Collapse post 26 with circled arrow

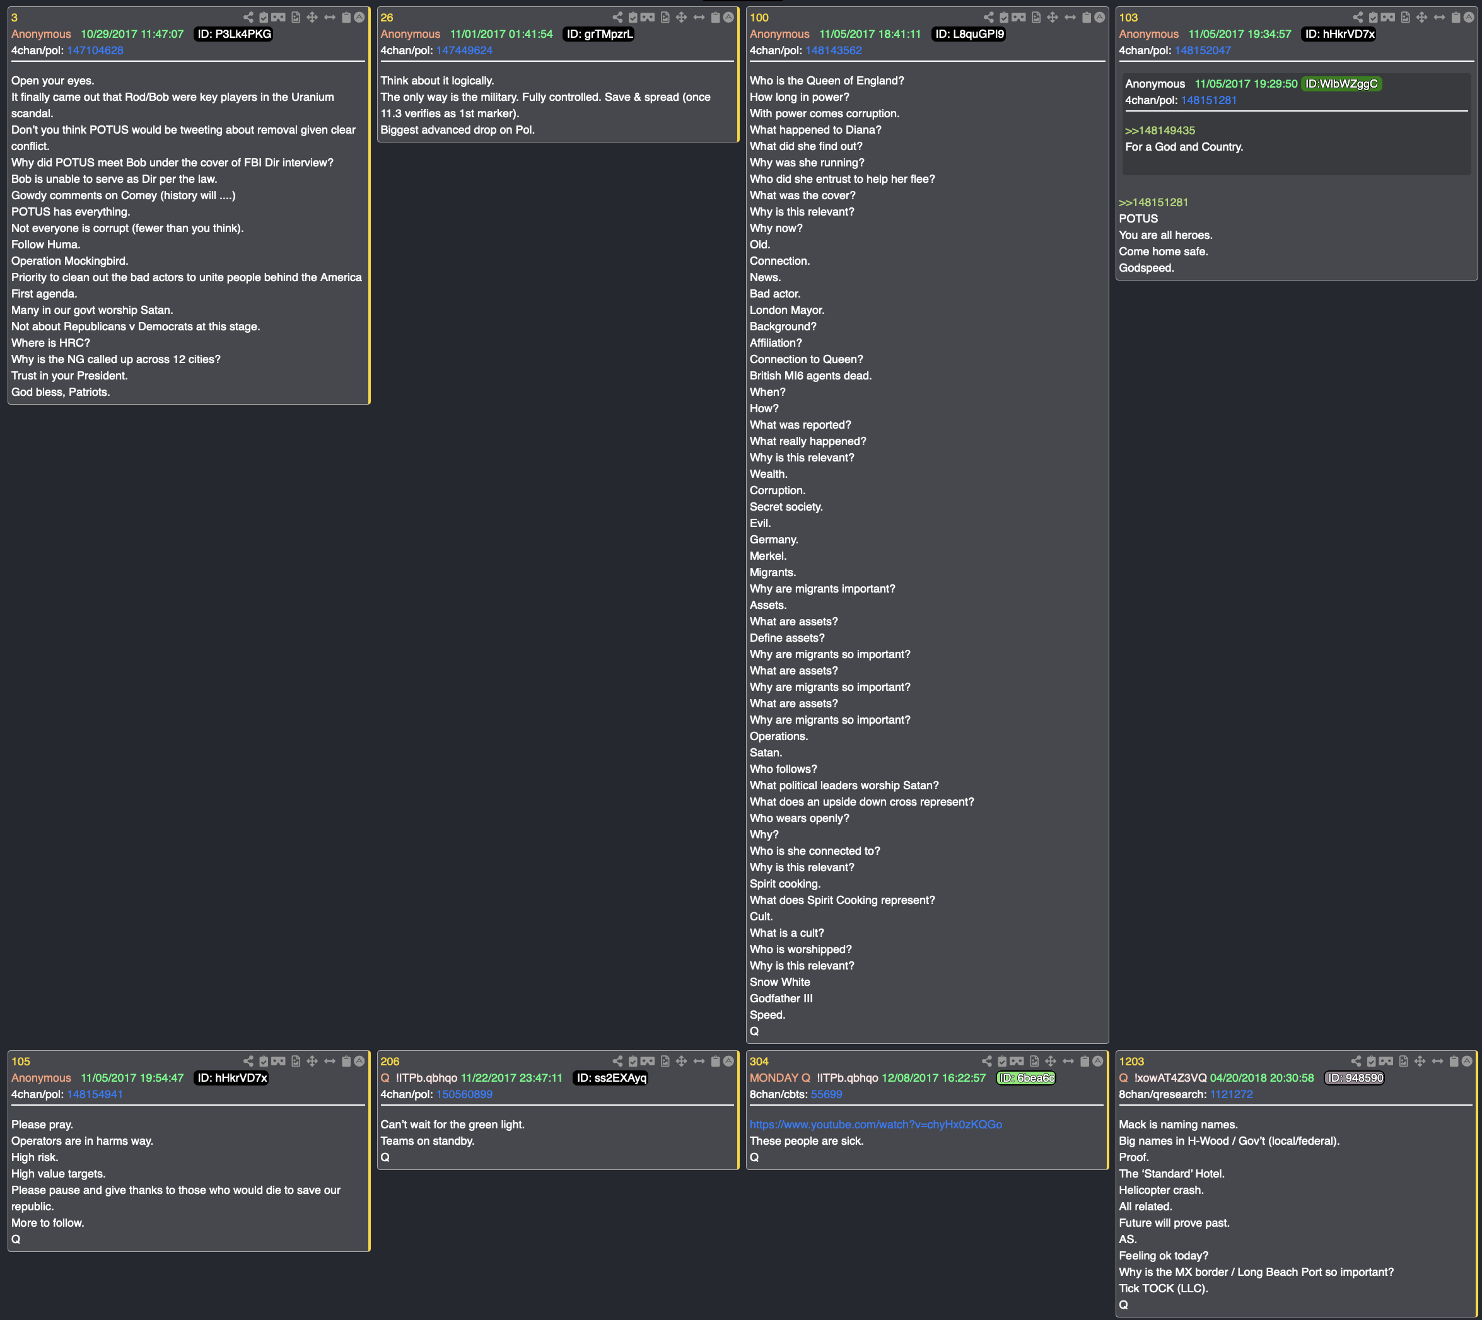728,18
